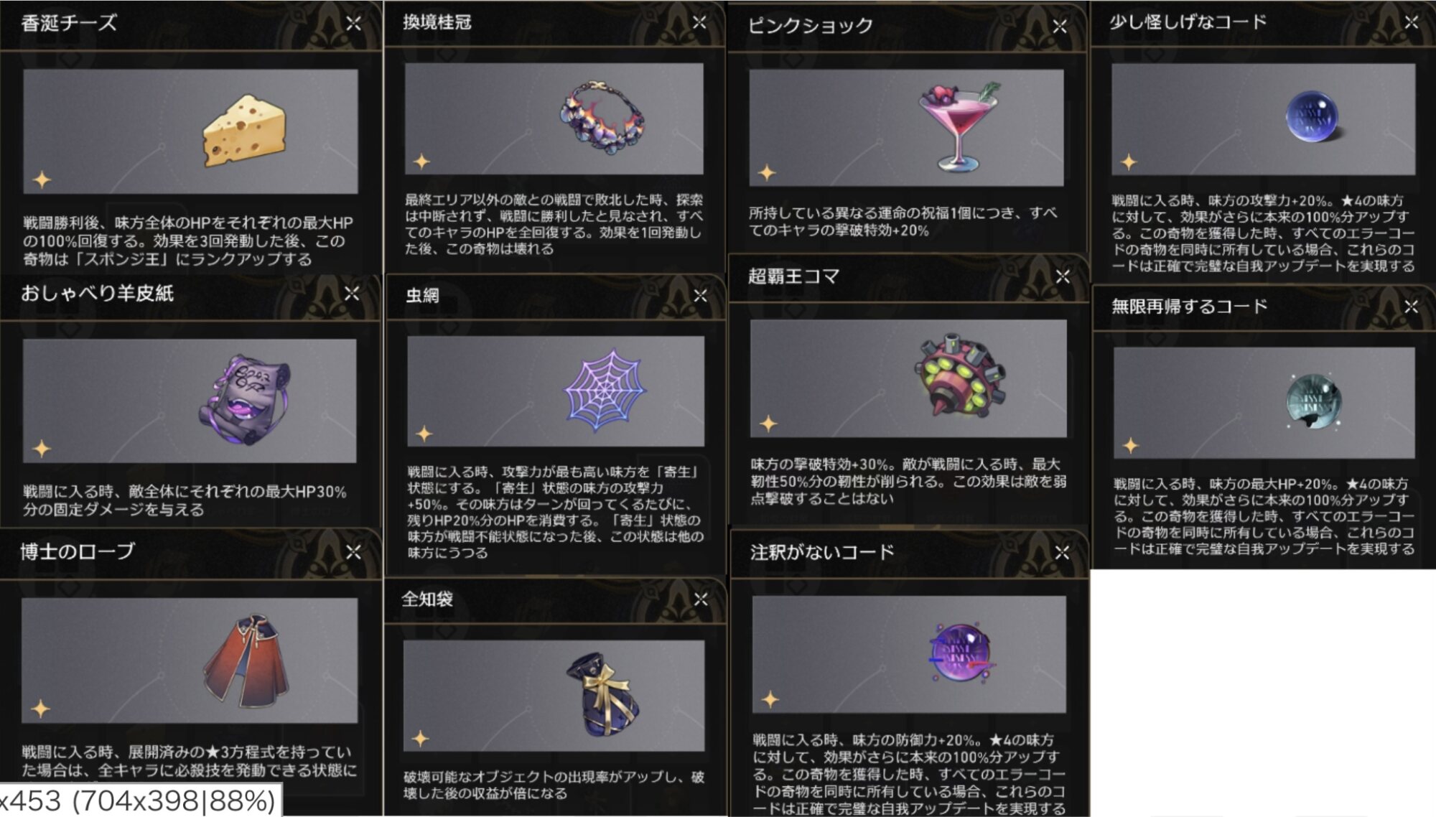Close the 虫網 card

pyautogui.click(x=700, y=295)
